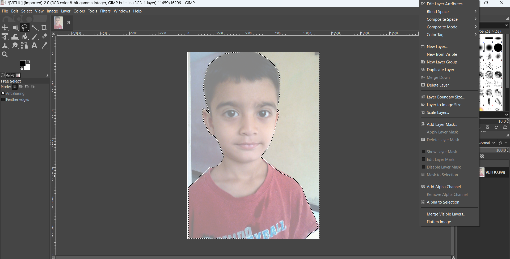Choose Duplicate Layer in context menu
Image resolution: width=510 pixels, height=259 pixels.
449,70
